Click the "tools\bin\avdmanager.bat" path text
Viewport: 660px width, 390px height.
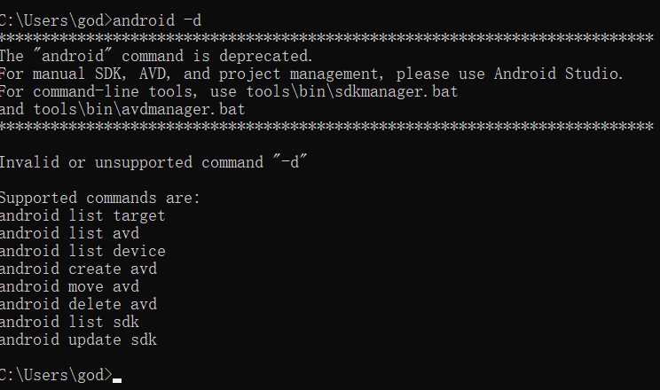click(x=139, y=109)
